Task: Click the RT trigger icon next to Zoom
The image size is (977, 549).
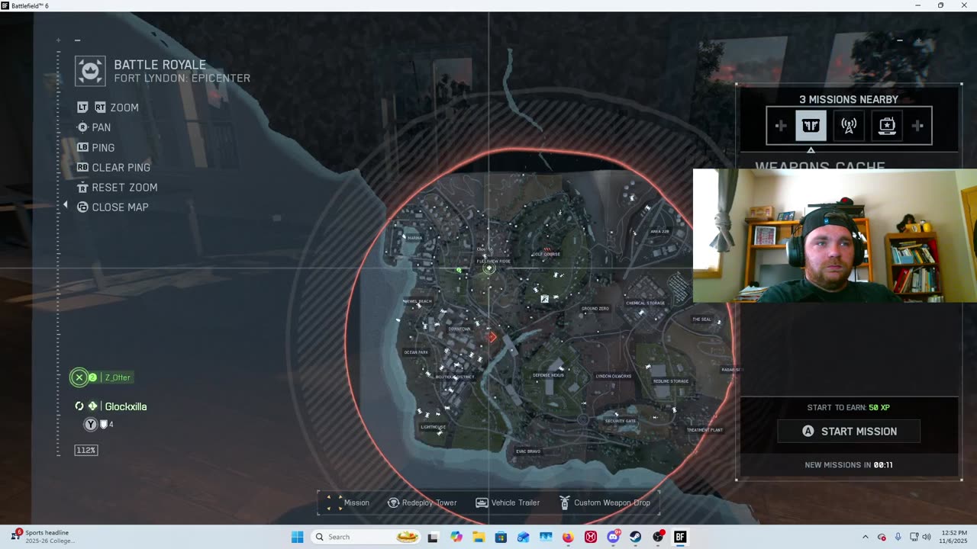Action: tap(100, 108)
